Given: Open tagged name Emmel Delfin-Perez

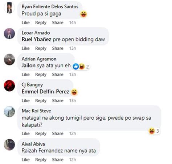Looking at the screenshot, I should pos(45,92).
